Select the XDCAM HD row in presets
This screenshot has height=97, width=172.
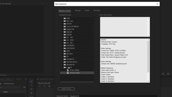(x=77, y=65)
